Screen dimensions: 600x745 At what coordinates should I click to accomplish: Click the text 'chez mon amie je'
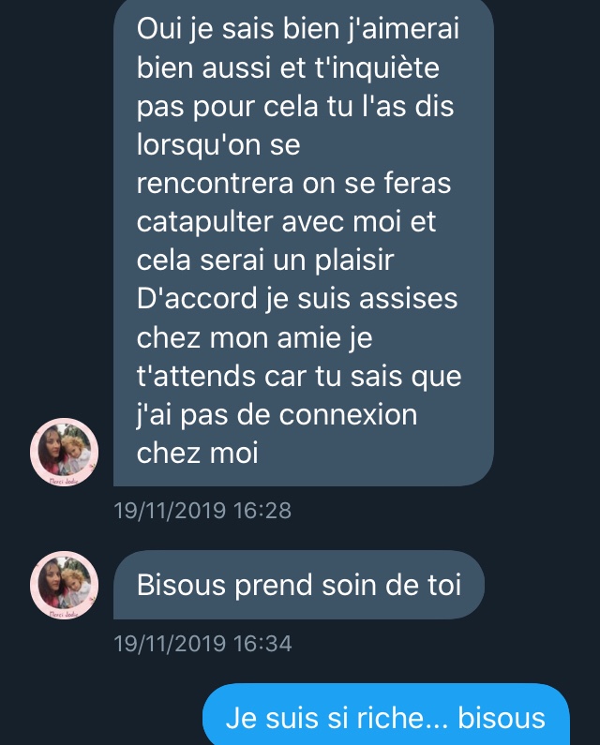click(254, 338)
